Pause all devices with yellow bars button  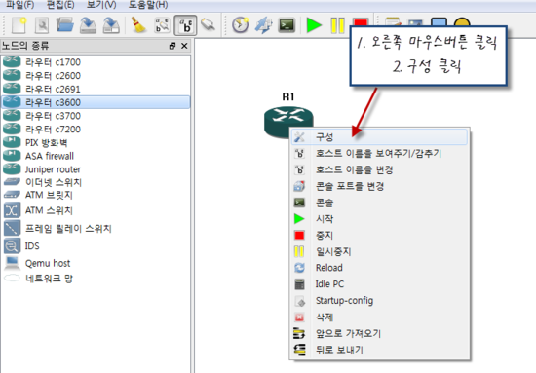[337, 25]
